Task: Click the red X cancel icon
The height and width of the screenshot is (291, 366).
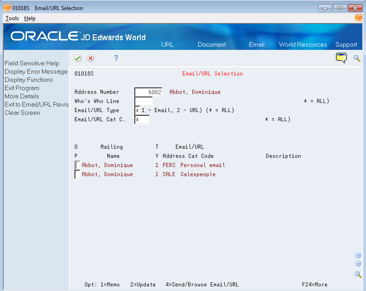Action: (x=90, y=58)
